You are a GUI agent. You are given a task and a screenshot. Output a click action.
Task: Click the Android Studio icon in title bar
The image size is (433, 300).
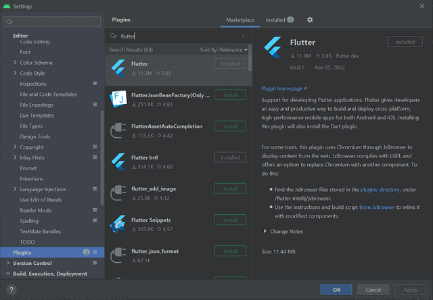7,6
